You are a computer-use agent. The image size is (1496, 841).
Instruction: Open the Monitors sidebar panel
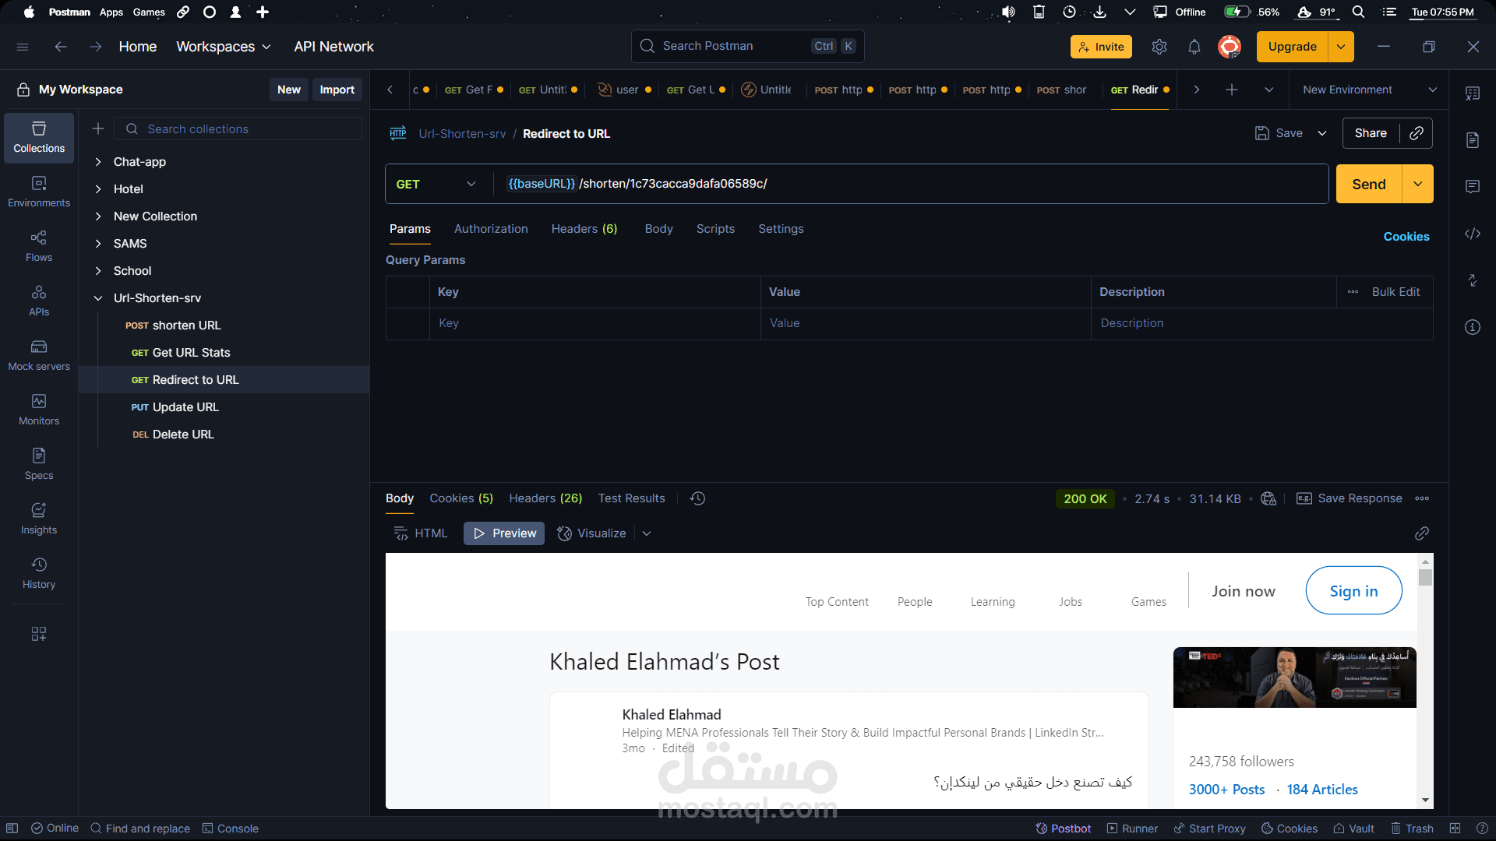tap(39, 410)
